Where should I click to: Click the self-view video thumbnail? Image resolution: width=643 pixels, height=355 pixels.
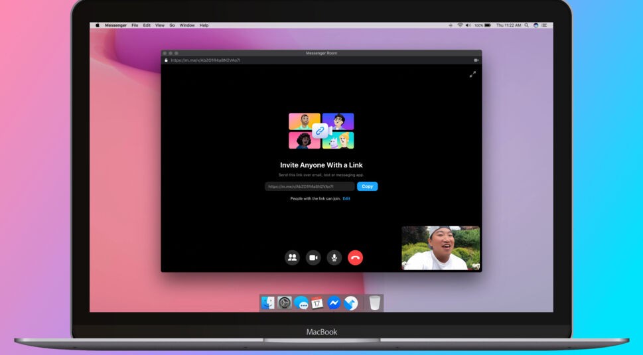(441, 248)
